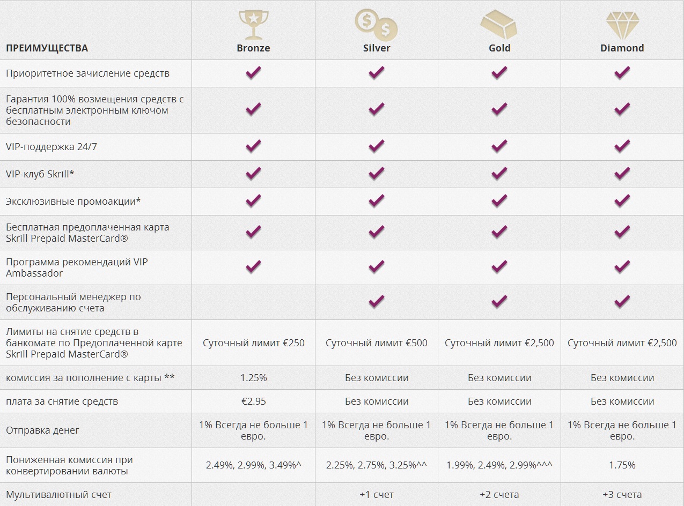Select the Diamond column header label
Viewport: 684px width, 506px height.
(x=622, y=48)
